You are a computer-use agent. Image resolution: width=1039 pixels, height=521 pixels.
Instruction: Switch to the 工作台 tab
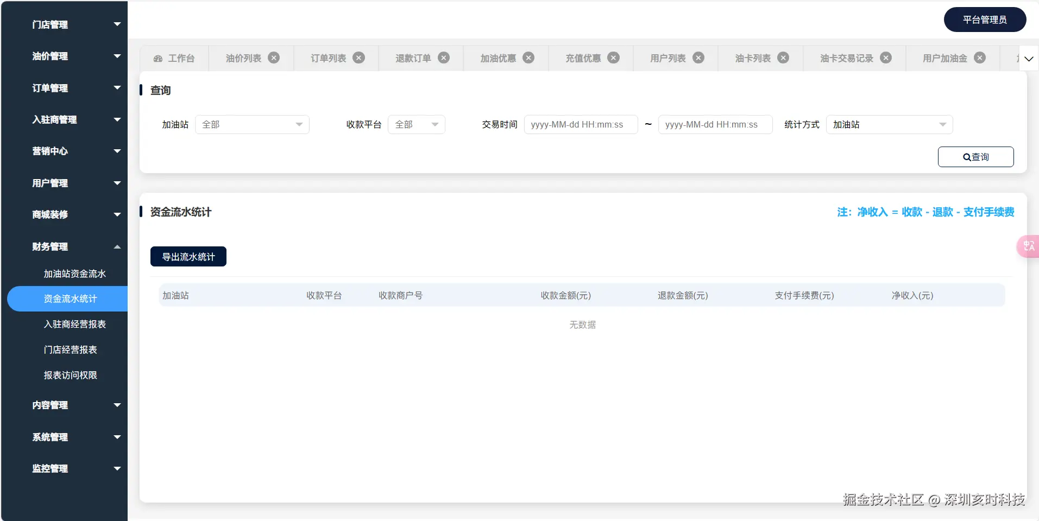pyautogui.click(x=174, y=59)
